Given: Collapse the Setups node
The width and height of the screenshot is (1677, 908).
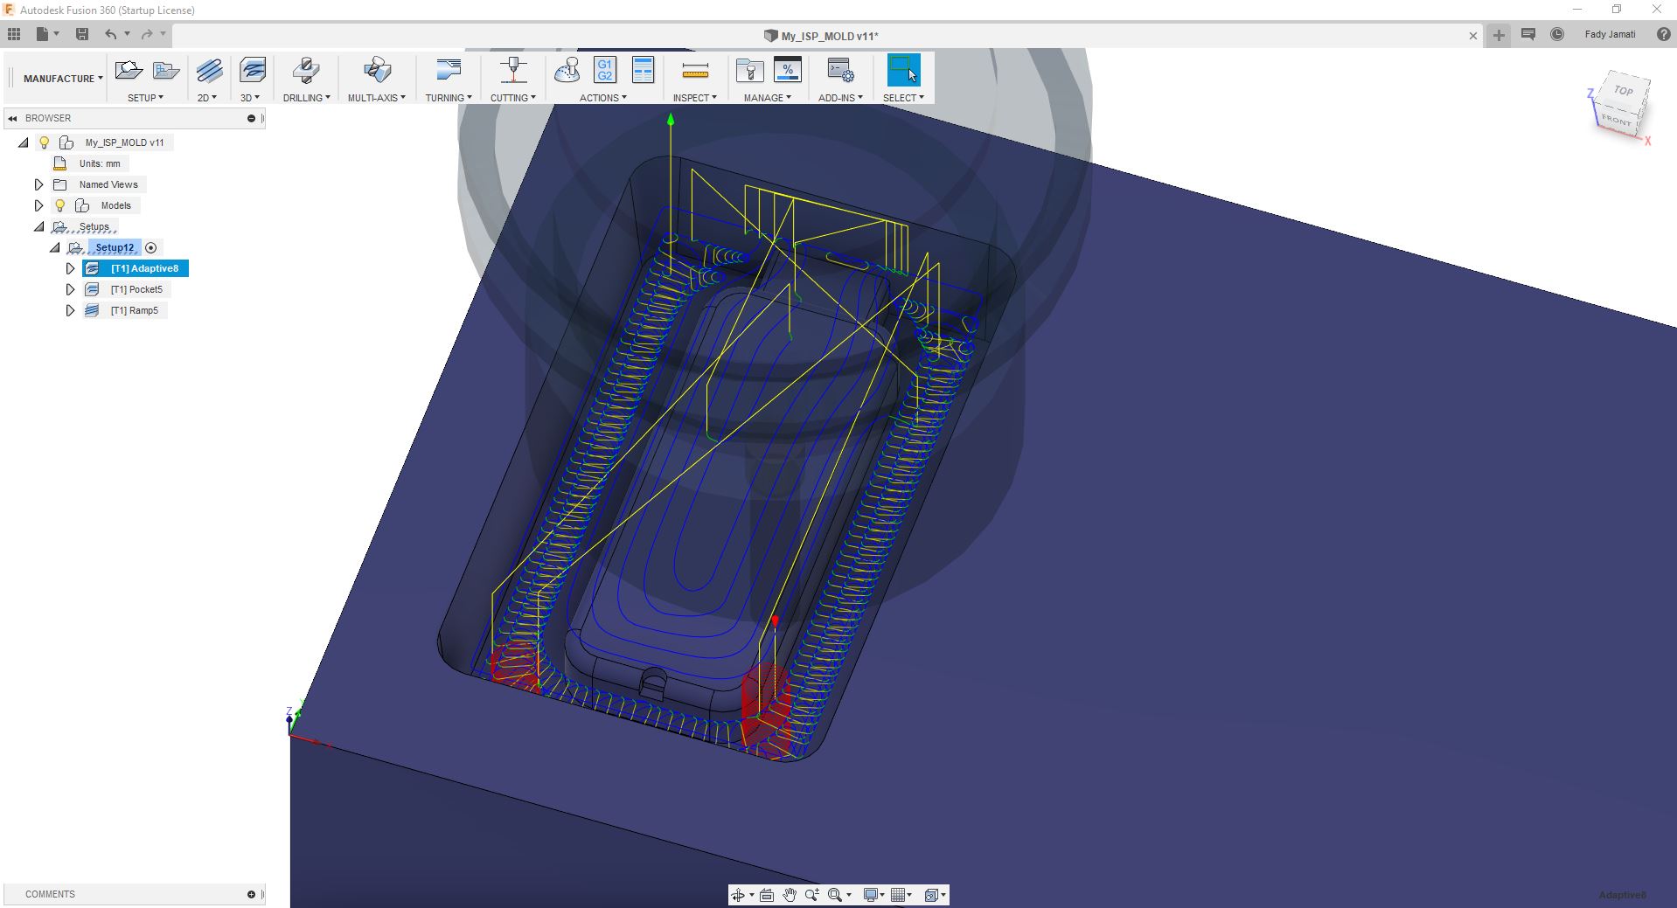Looking at the screenshot, I should coord(38,226).
